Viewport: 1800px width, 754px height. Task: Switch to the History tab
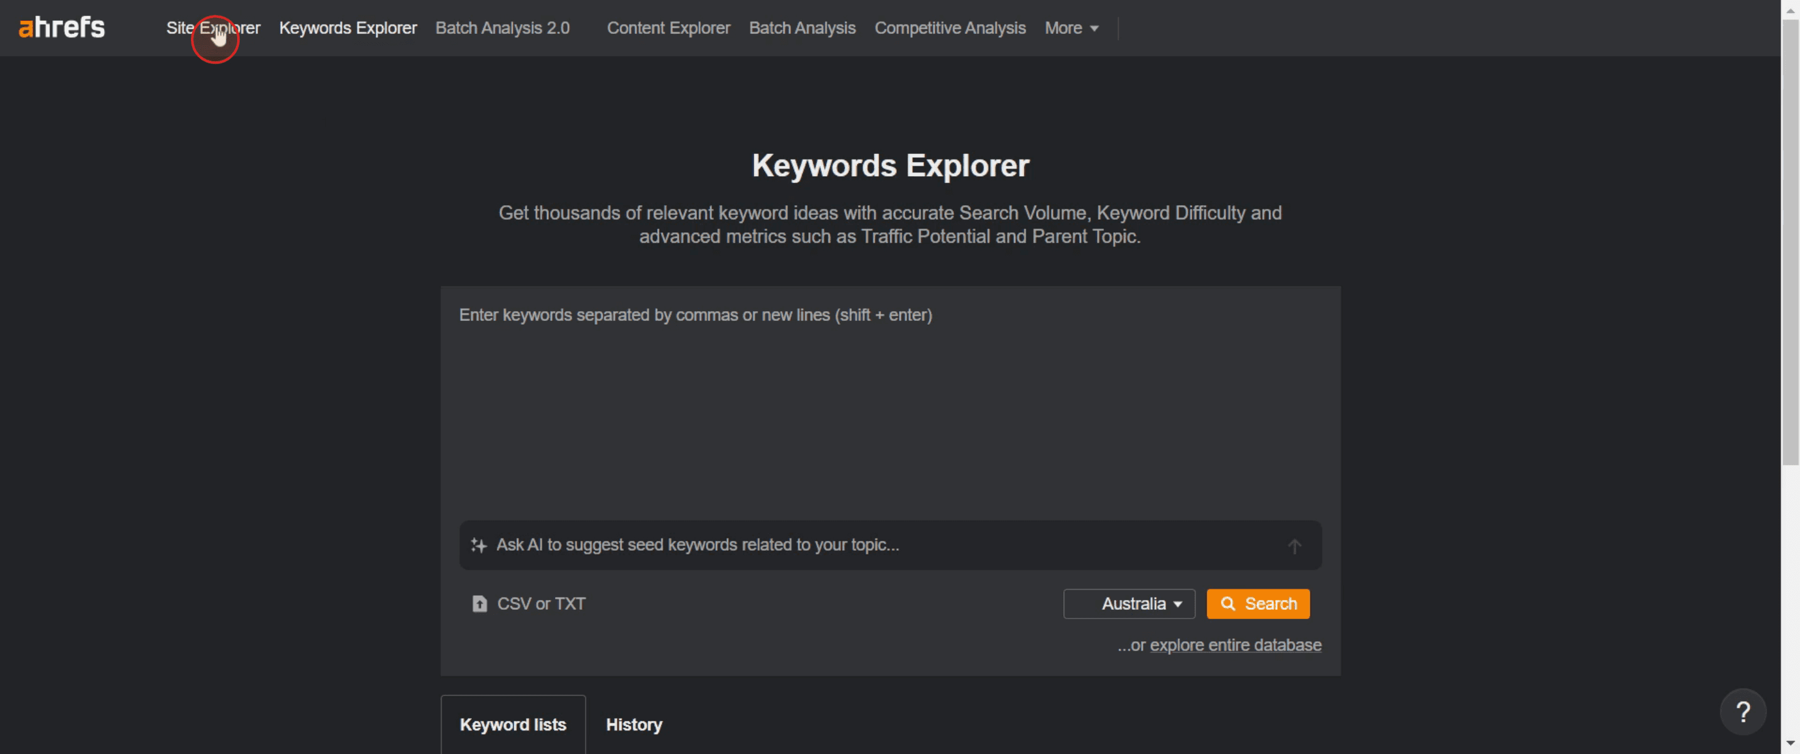click(634, 724)
